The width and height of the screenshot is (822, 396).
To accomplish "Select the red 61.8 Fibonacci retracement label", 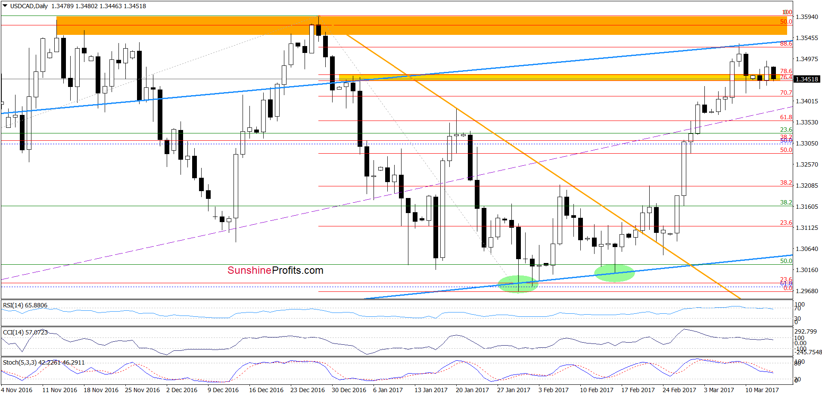I will pos(786,117).
